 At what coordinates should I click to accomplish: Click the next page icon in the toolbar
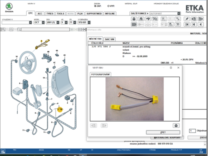pyautogui.click(x=200, y=19)
